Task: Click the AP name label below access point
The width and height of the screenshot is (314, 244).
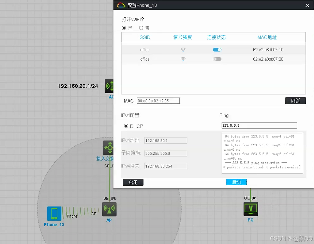Action: [109, 220]
